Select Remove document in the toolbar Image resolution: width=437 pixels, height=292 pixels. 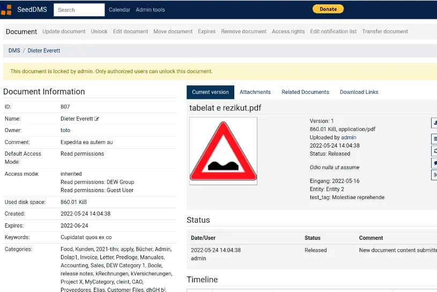tap(243, 32)
